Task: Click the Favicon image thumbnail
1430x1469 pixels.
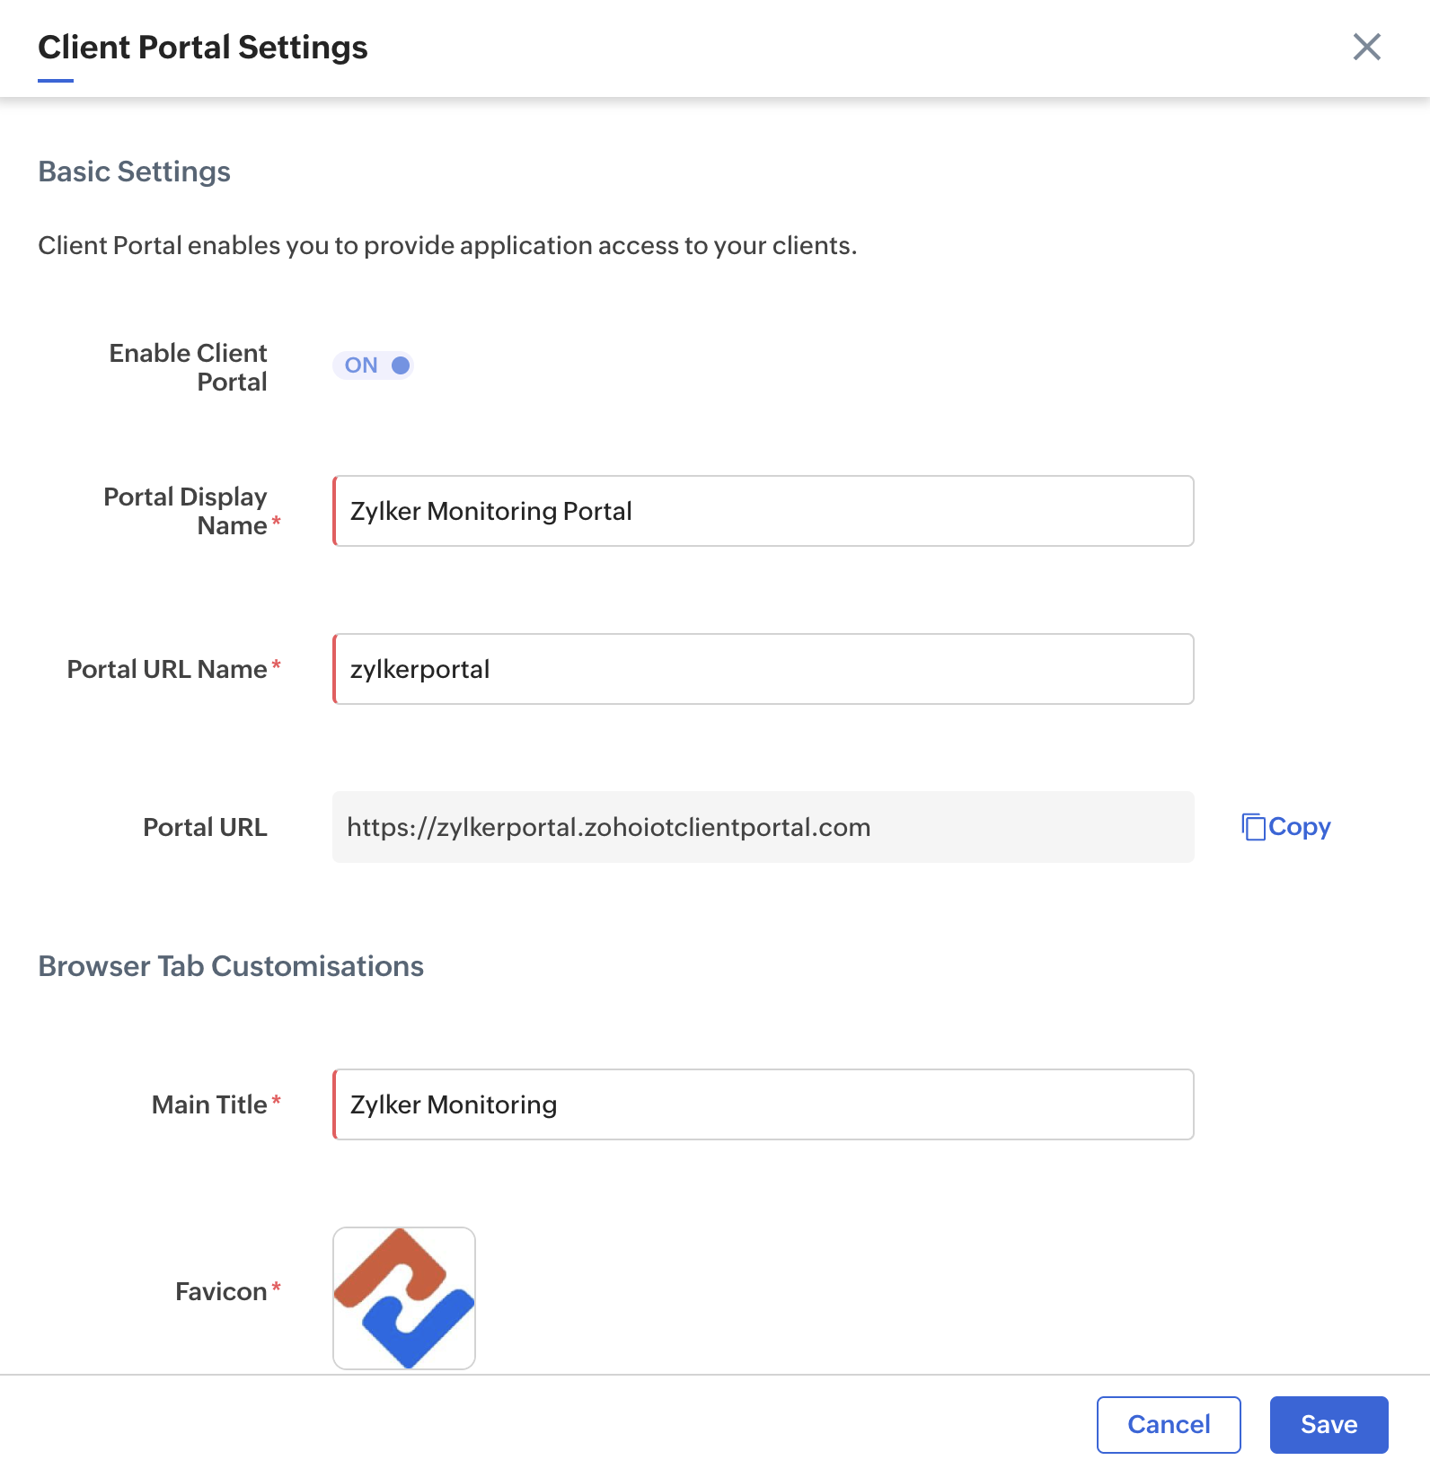Action: point(404,1297)
